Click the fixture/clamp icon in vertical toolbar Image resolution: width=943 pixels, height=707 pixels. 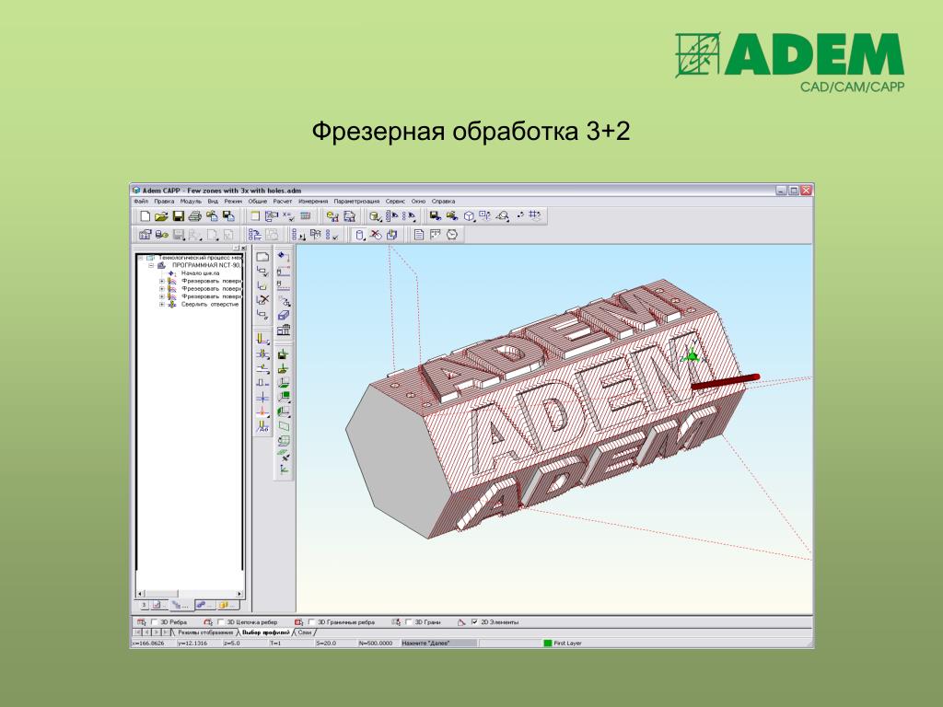pyautogui.click(x=284, y=330)
